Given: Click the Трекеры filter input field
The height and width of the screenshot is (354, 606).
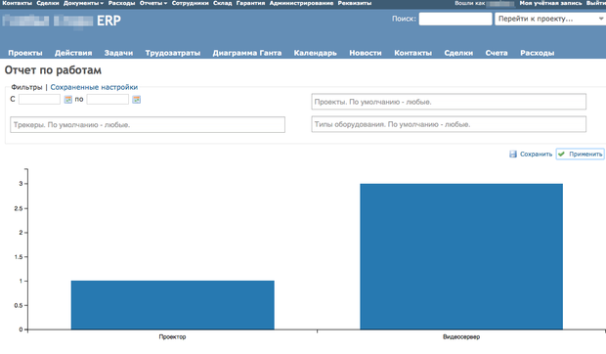Looking at the screenshot, I should [x=148, y=125].
